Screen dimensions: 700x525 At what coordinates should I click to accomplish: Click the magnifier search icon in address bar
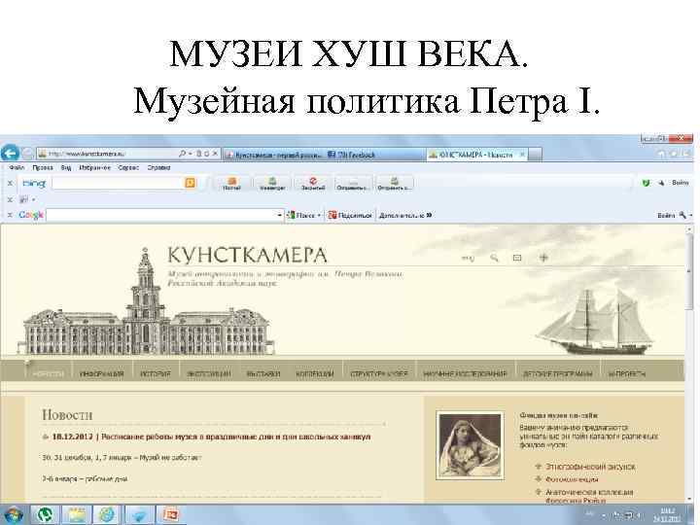pyautogui.click(x=182, y=154)
